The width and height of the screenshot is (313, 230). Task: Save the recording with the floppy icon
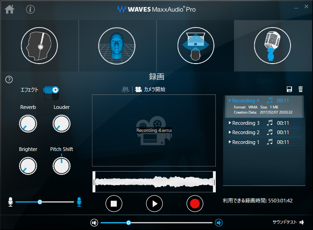coord(289,89)
